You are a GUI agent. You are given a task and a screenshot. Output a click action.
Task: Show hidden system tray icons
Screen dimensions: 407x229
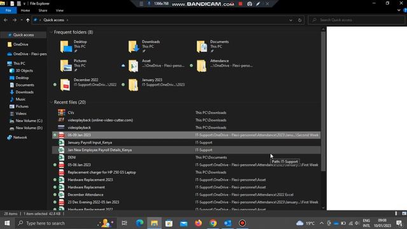coord(321,223)
